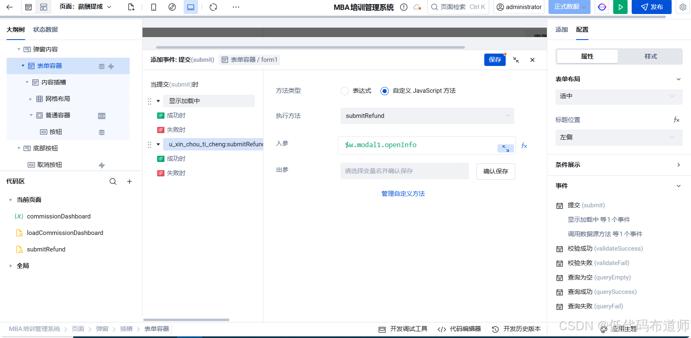Open the 执行方法 submitRefund dropdown
This screenshot has width=691, height=338.
point(427,116)
